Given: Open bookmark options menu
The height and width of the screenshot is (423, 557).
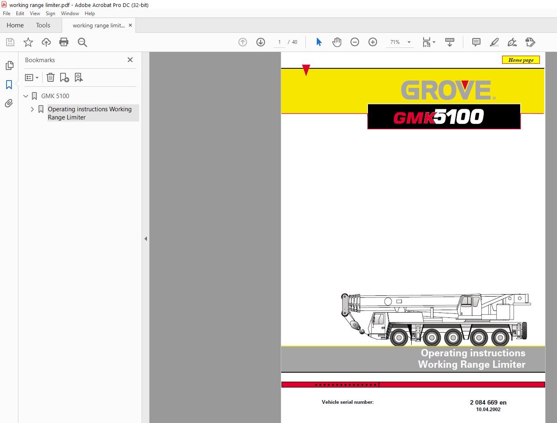Looking at the screenshot, I should point(32,77).
